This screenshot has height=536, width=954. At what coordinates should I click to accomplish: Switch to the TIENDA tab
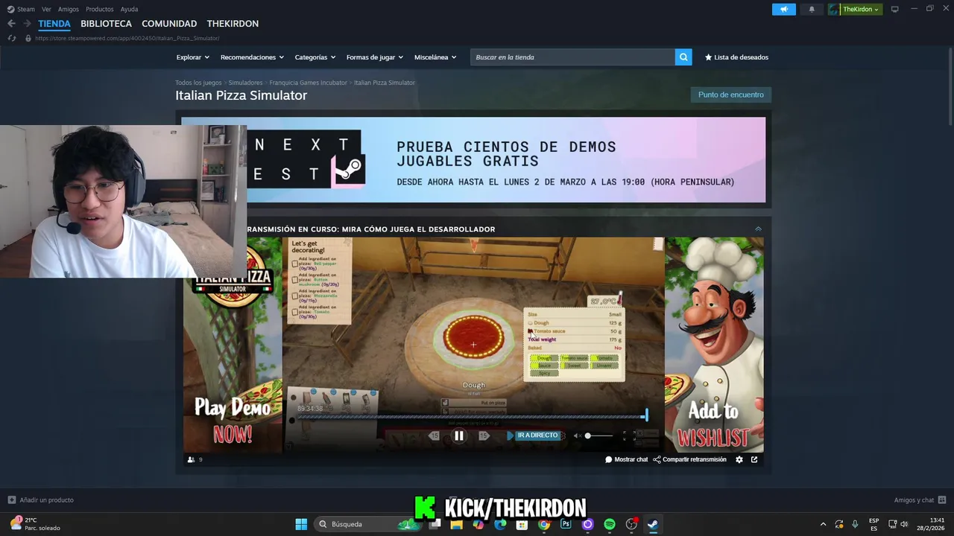(54, 24)
